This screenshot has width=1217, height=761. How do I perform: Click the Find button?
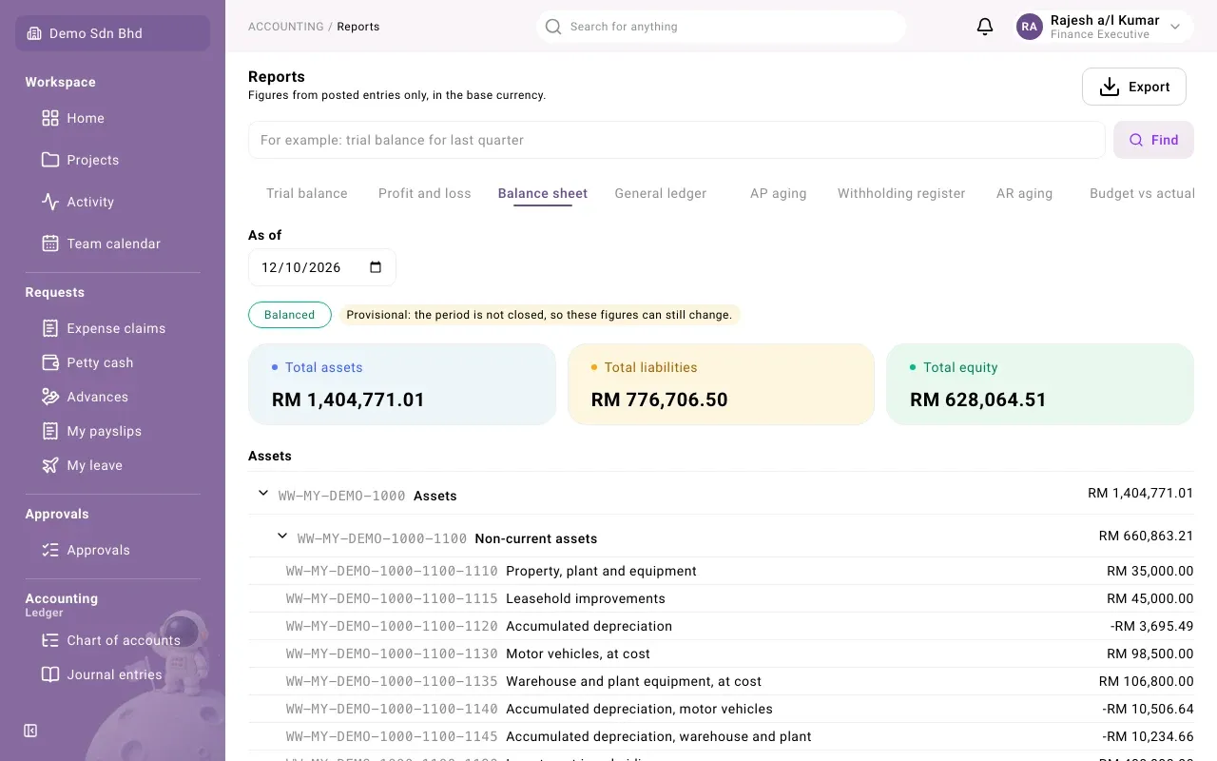pos(1153,140)
